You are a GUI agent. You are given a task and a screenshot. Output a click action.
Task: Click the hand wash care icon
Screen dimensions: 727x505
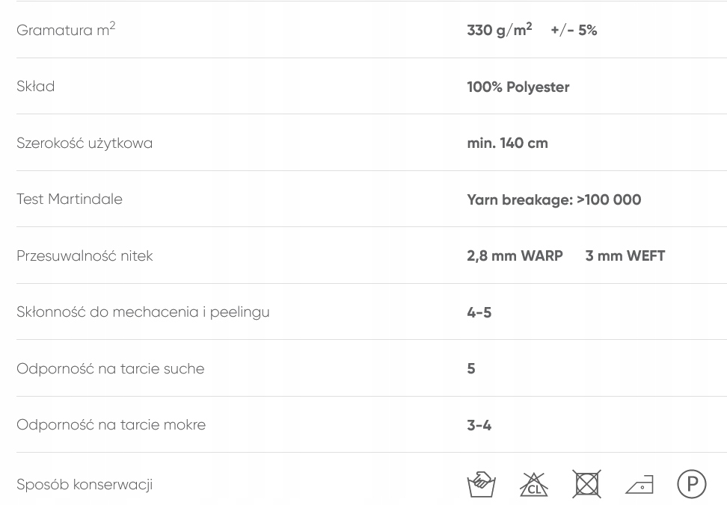tap(481, 484)
